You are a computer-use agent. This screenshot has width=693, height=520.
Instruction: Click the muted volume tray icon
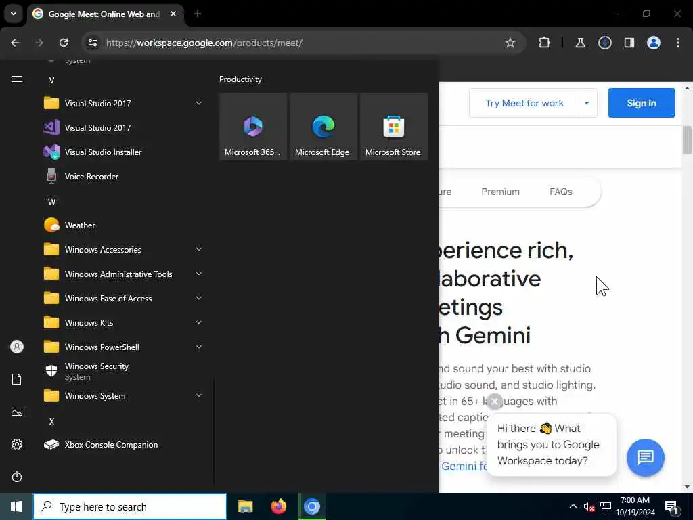589,506
